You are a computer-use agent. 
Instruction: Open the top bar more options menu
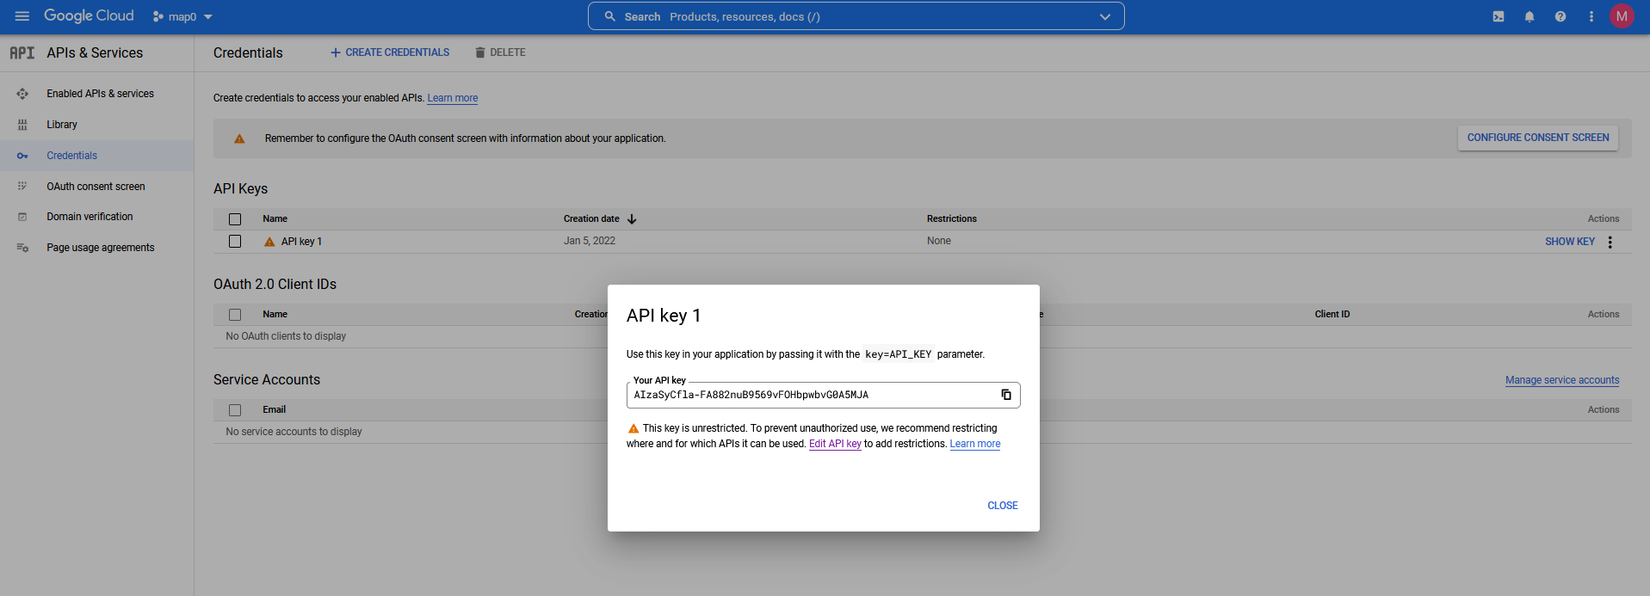coord(1591,16)
